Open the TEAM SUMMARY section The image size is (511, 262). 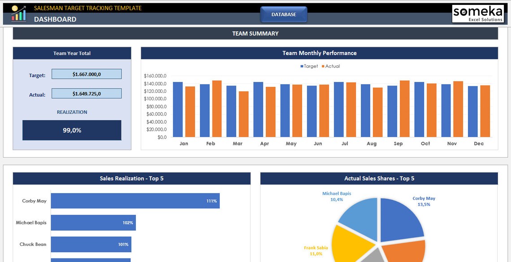click(x=255, y=33)
